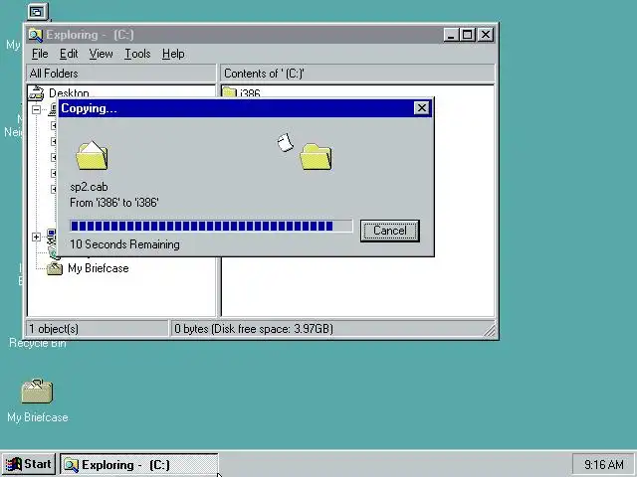Viewport: 637px width, 477px height.
Task: Cancel the file copy operation
Action: 389,231
